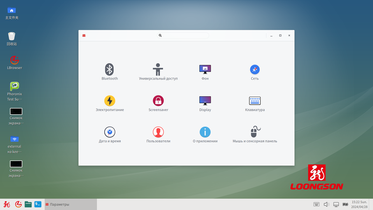Viewport: 373px width, 210px height.
Task: Open the О приложении about panel
Action: [x=205, y=134]
